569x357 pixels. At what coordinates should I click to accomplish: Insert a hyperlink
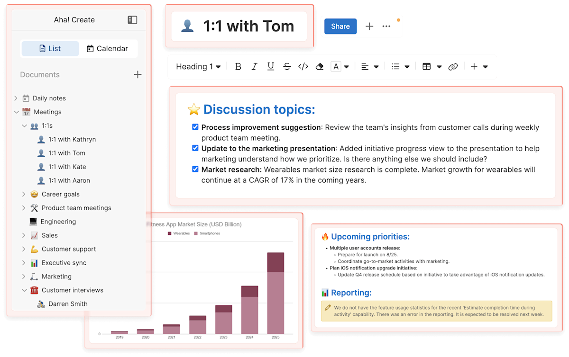point(453,67)
